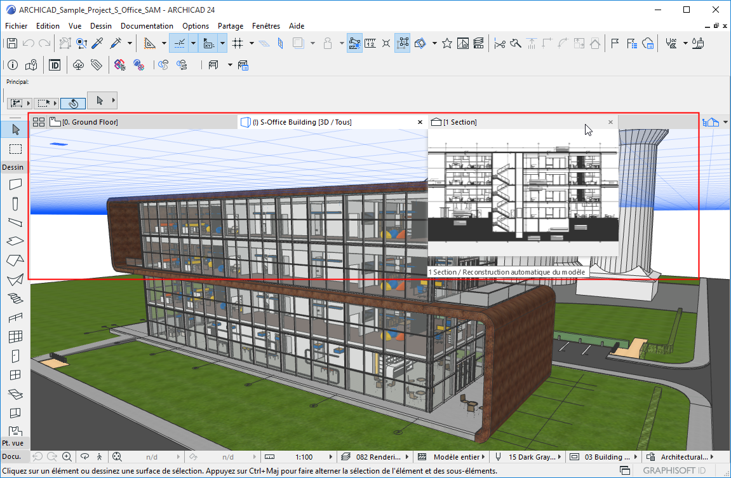731x478 pixels.
Task: Select the Pipette (eyedropper) tool
Action: [x=97, y=43]
